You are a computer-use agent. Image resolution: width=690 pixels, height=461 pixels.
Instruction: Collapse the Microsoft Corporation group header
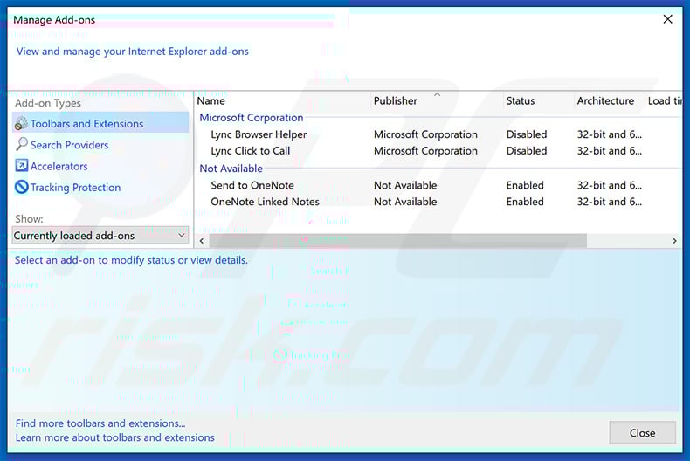[x=252, y=118]
